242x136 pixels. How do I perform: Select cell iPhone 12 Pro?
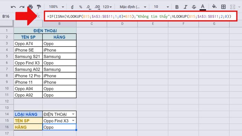coord(28,76)
